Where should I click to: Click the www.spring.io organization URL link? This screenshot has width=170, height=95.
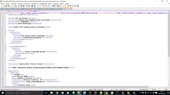[x=35, y=82]
